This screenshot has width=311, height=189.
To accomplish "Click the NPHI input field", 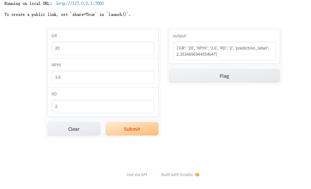I will [103, 77].
